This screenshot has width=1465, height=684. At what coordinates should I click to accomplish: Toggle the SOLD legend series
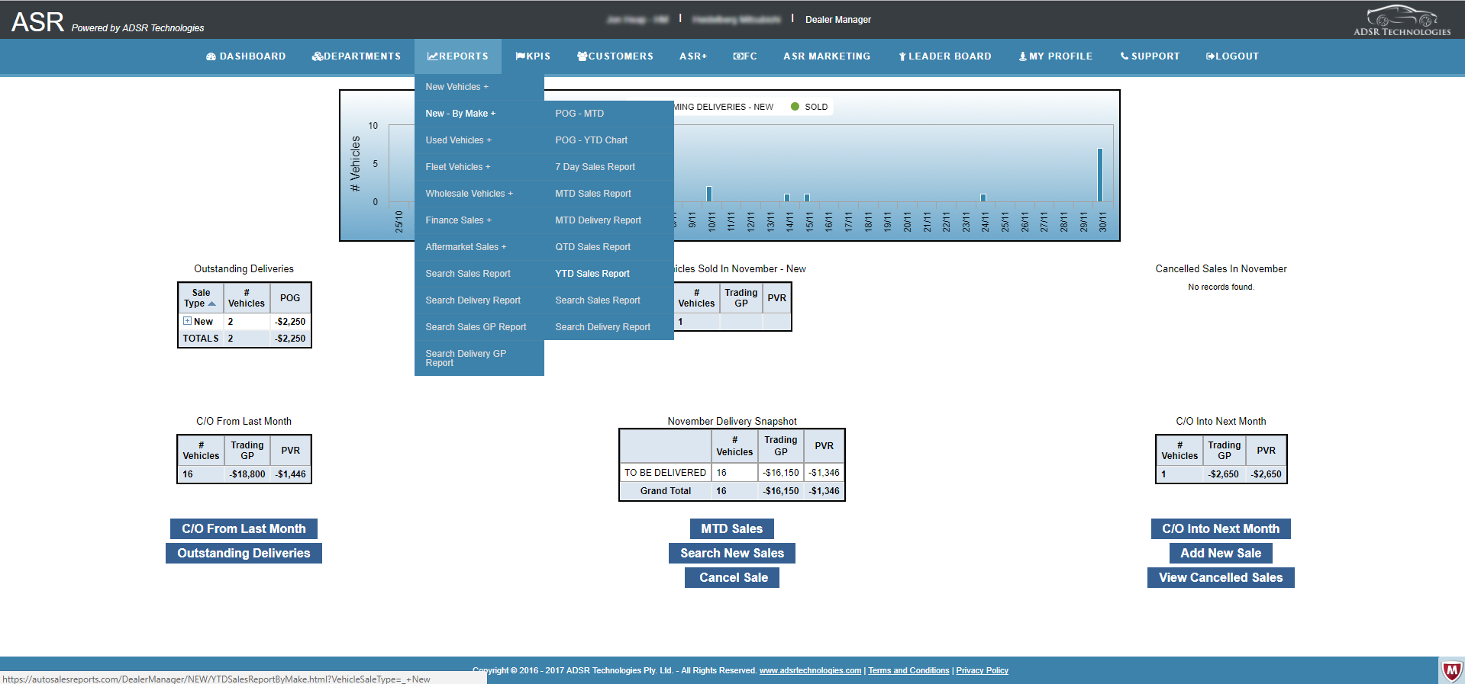pos(809,107)
